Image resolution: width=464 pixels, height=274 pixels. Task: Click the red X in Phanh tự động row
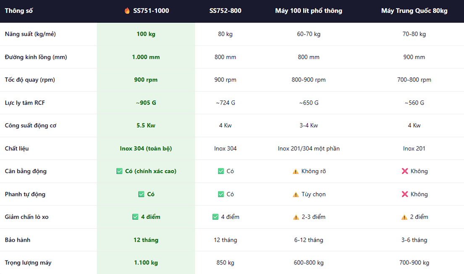405,194
